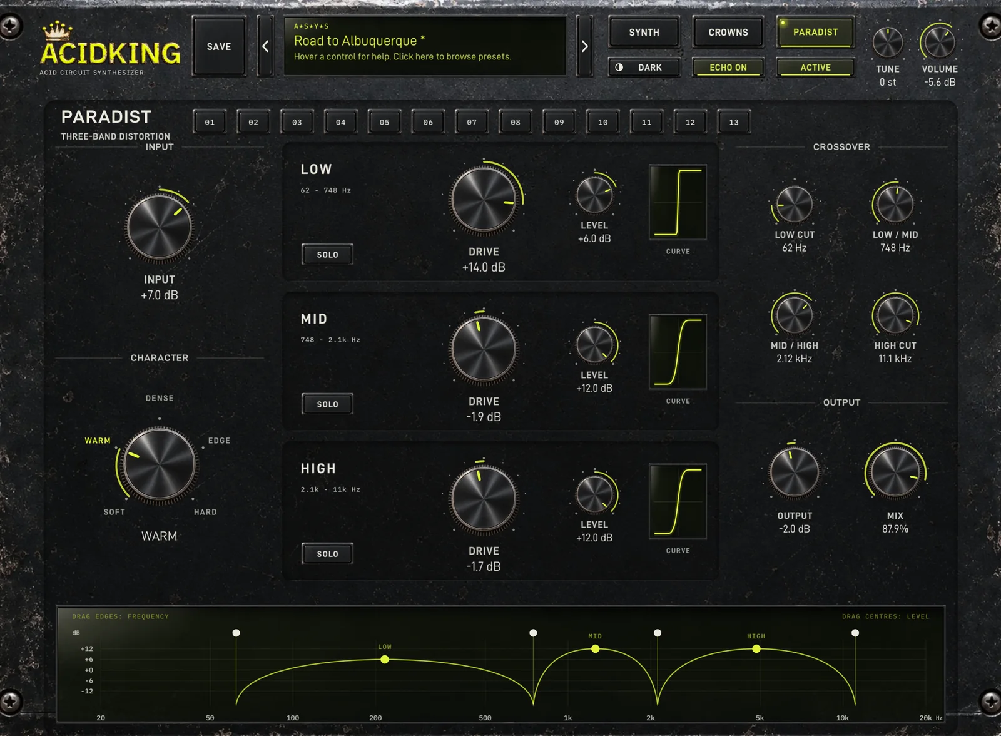1001x736 pixels.
Task: Solo the High band
Action: pos(327,554)
